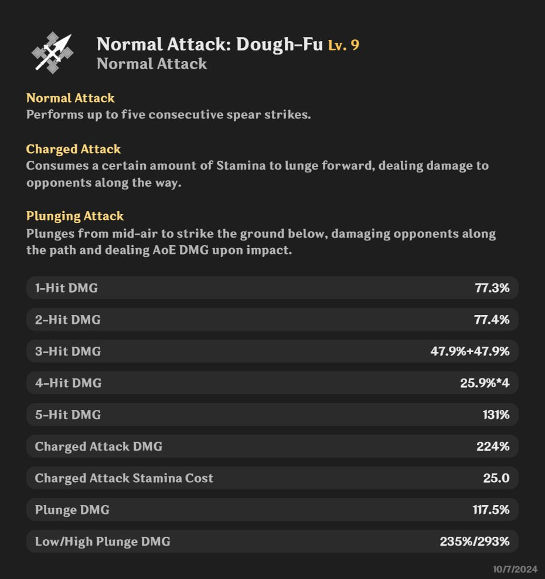Click the Dough-Fu spear skill icon
Screen dimensions: 545x579
[x=52, y=53]
